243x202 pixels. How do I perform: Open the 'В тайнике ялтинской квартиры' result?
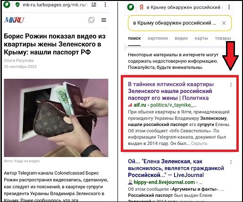(x=171, y=91)
